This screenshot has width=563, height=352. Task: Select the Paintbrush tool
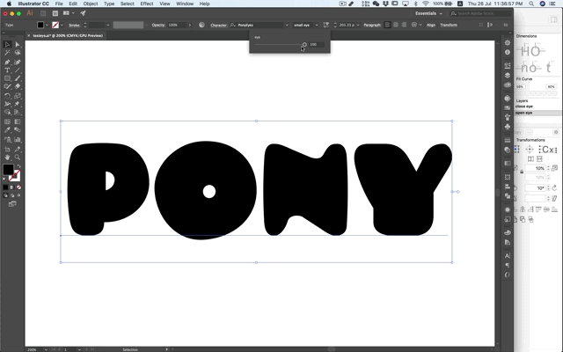tap(18, 78)
